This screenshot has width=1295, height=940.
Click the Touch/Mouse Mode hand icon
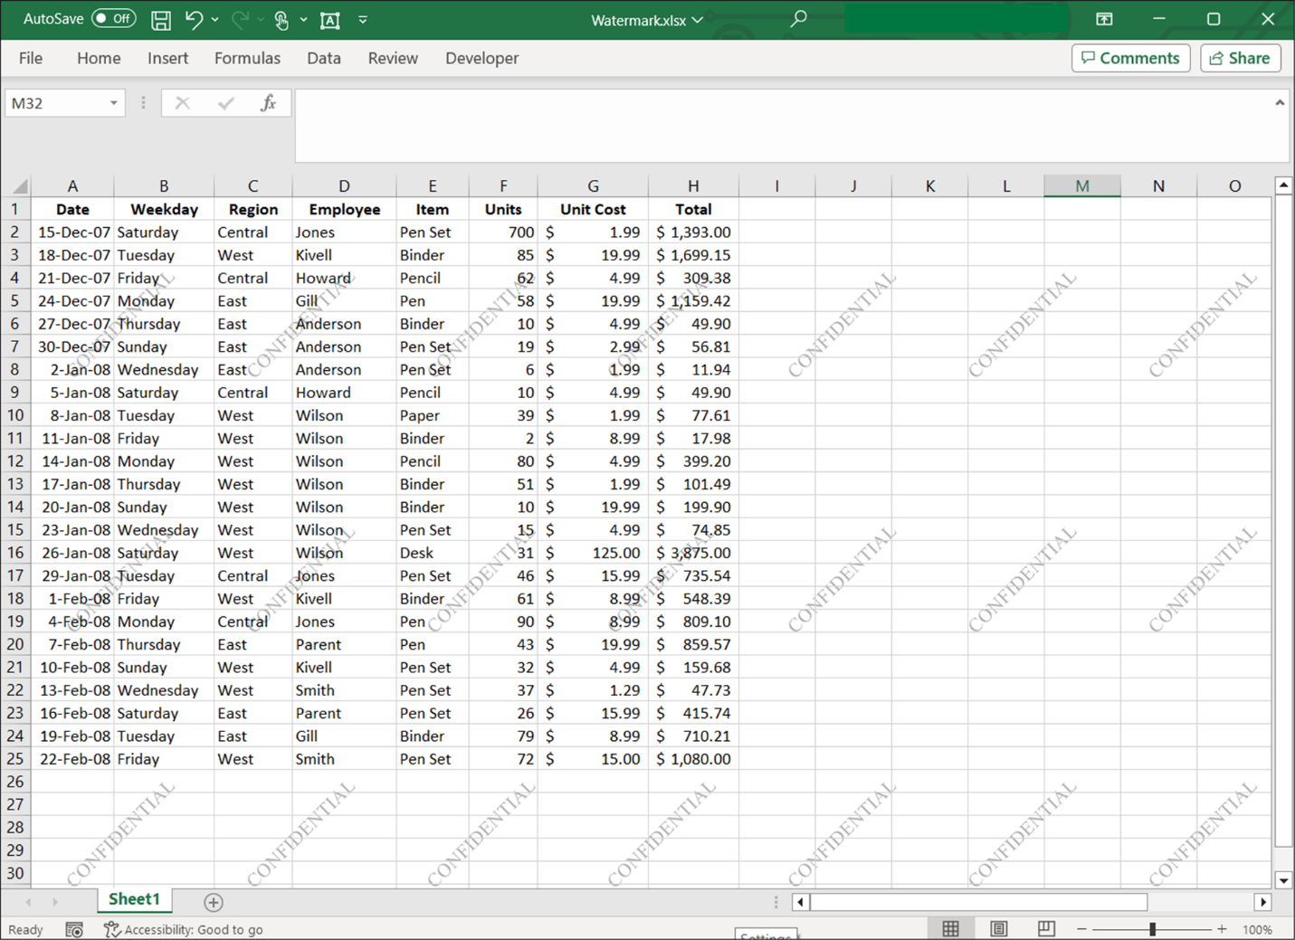[281, 20]
